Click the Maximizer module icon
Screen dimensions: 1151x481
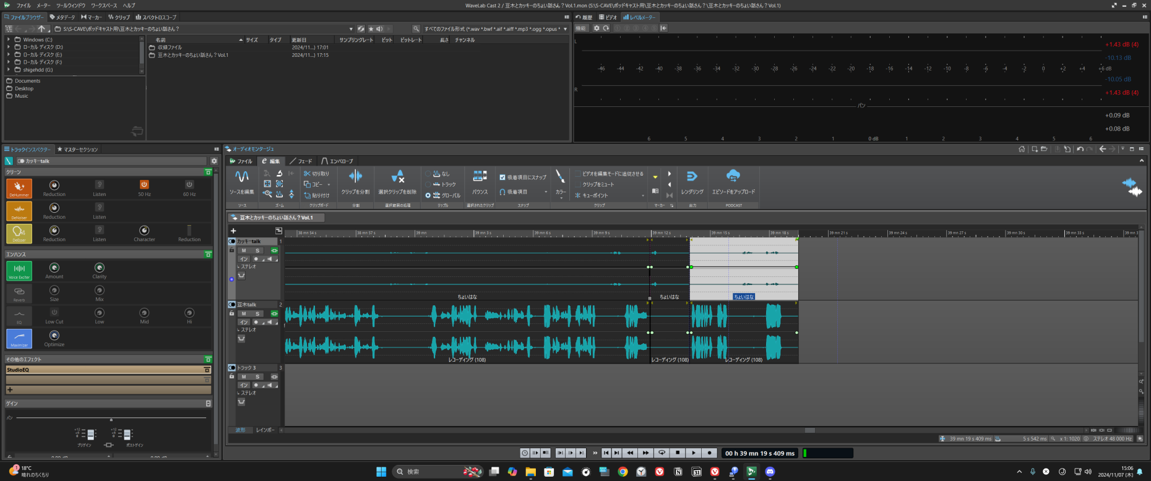pyautogui.click(x=19, y=338)
